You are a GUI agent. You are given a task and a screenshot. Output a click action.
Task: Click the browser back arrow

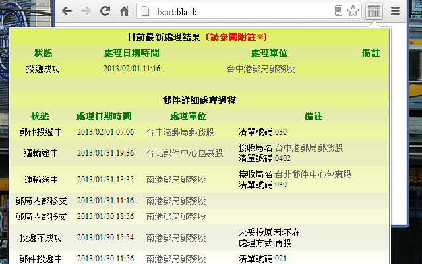point(67,11)
